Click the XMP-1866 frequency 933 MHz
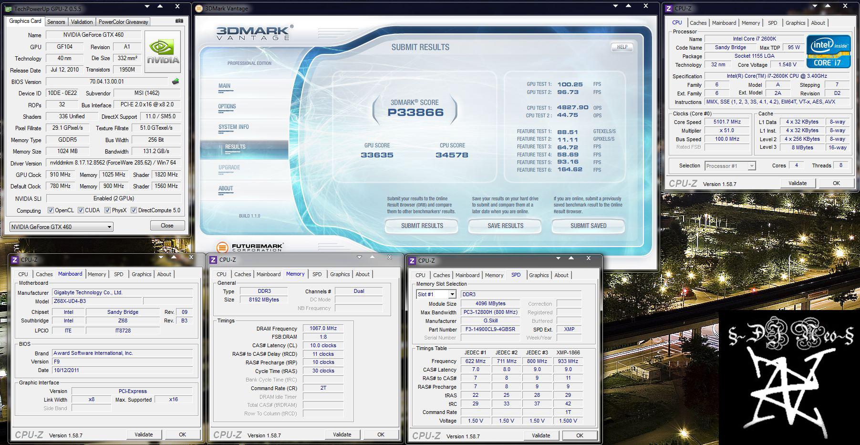Viewport: 860px width, 445px height. pyautogui.click(x=568, y=362)
